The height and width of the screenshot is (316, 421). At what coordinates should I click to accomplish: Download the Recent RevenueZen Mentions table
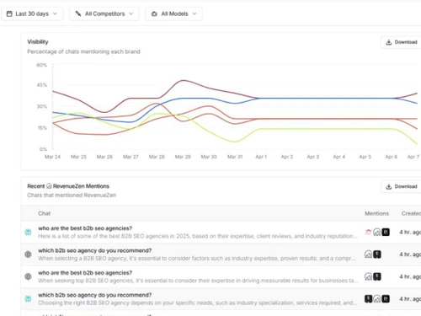402,186
